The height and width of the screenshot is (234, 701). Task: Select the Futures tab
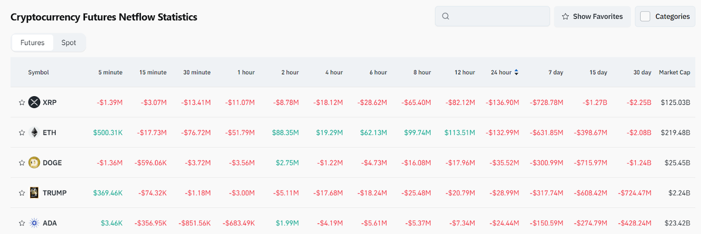tap(32, 43)
